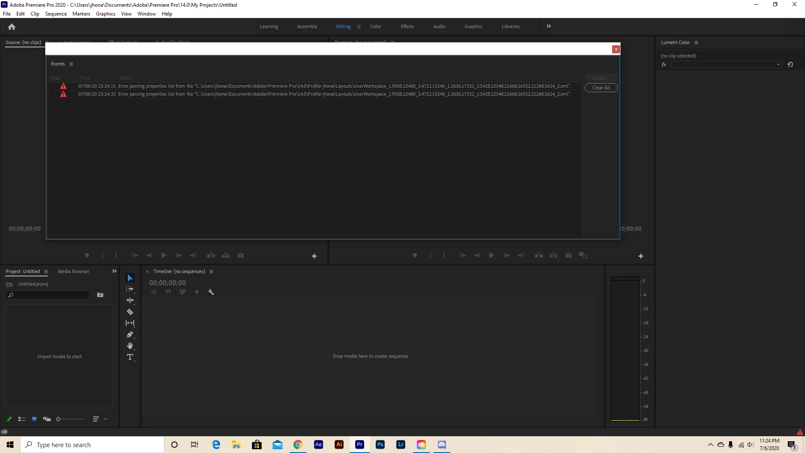Click the Project panel search field
The image size is (805, 453).
click(50, 295)
